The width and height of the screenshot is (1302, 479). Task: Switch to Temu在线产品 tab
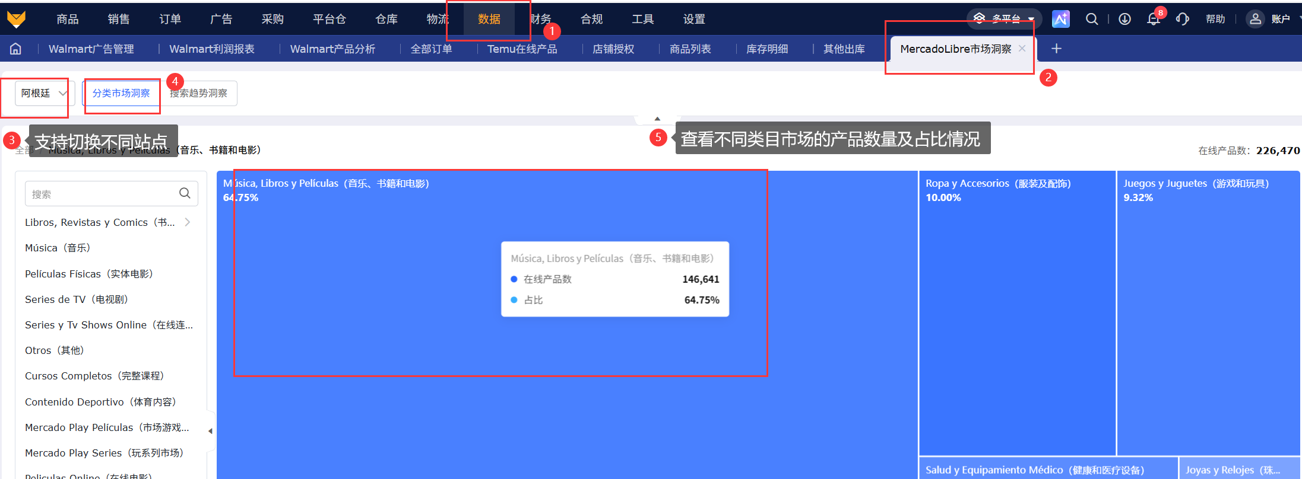tap(522, 49)
